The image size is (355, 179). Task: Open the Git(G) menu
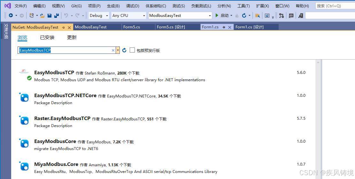coord(76,6)
